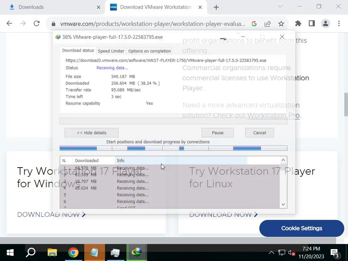
Task: Click the muted volume tray icon
Action: coord(291,253)
